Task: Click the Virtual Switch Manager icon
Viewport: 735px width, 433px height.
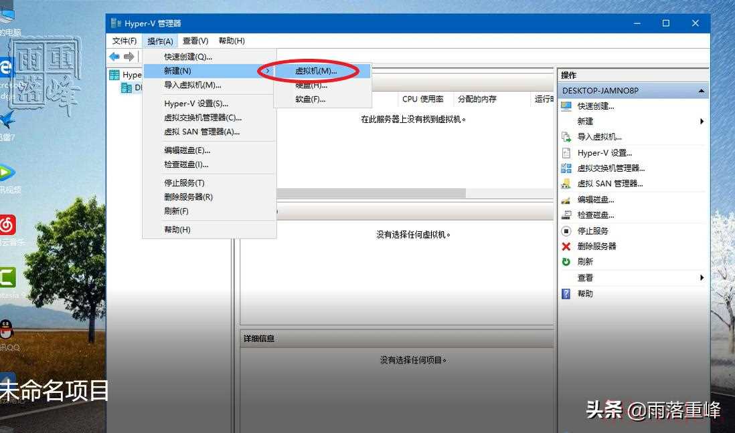Action: (566, 168)
